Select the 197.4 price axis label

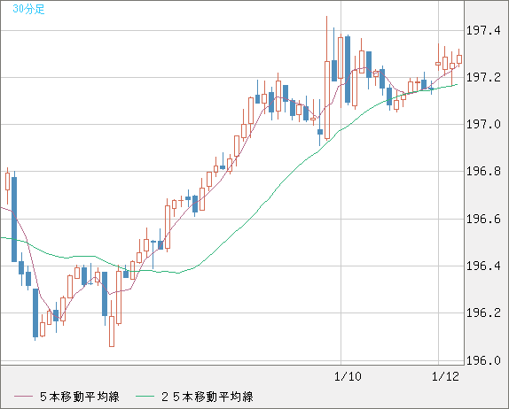483,30
